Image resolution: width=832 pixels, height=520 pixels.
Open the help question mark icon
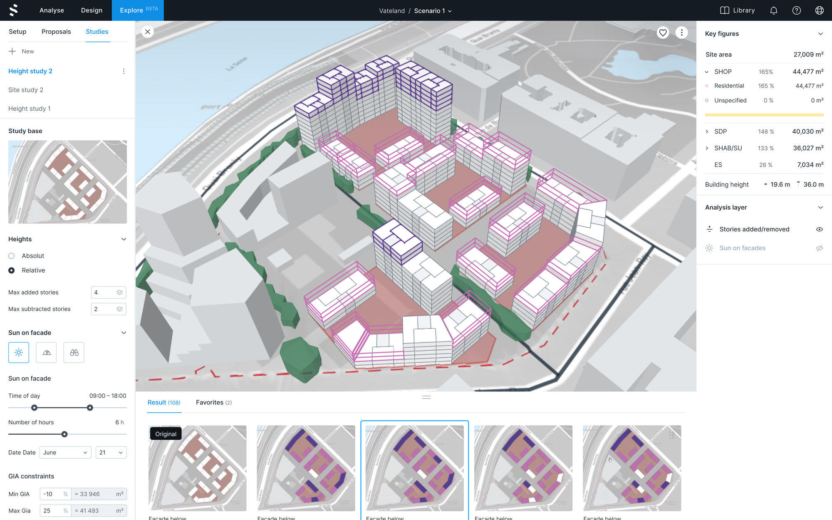797,10
